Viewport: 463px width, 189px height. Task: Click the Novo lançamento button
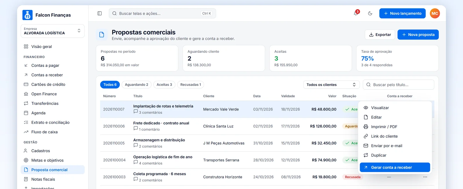[402, 13]
